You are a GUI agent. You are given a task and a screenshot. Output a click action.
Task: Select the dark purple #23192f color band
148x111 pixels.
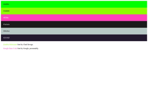click(x=74, y=38)
